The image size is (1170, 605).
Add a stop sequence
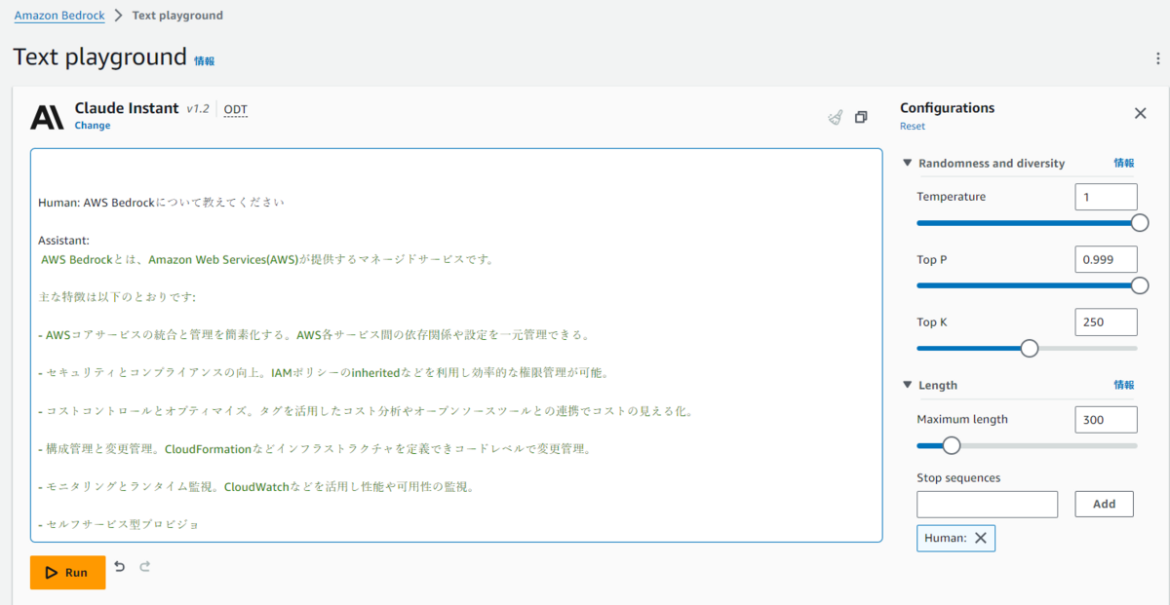click(1105, 505)
